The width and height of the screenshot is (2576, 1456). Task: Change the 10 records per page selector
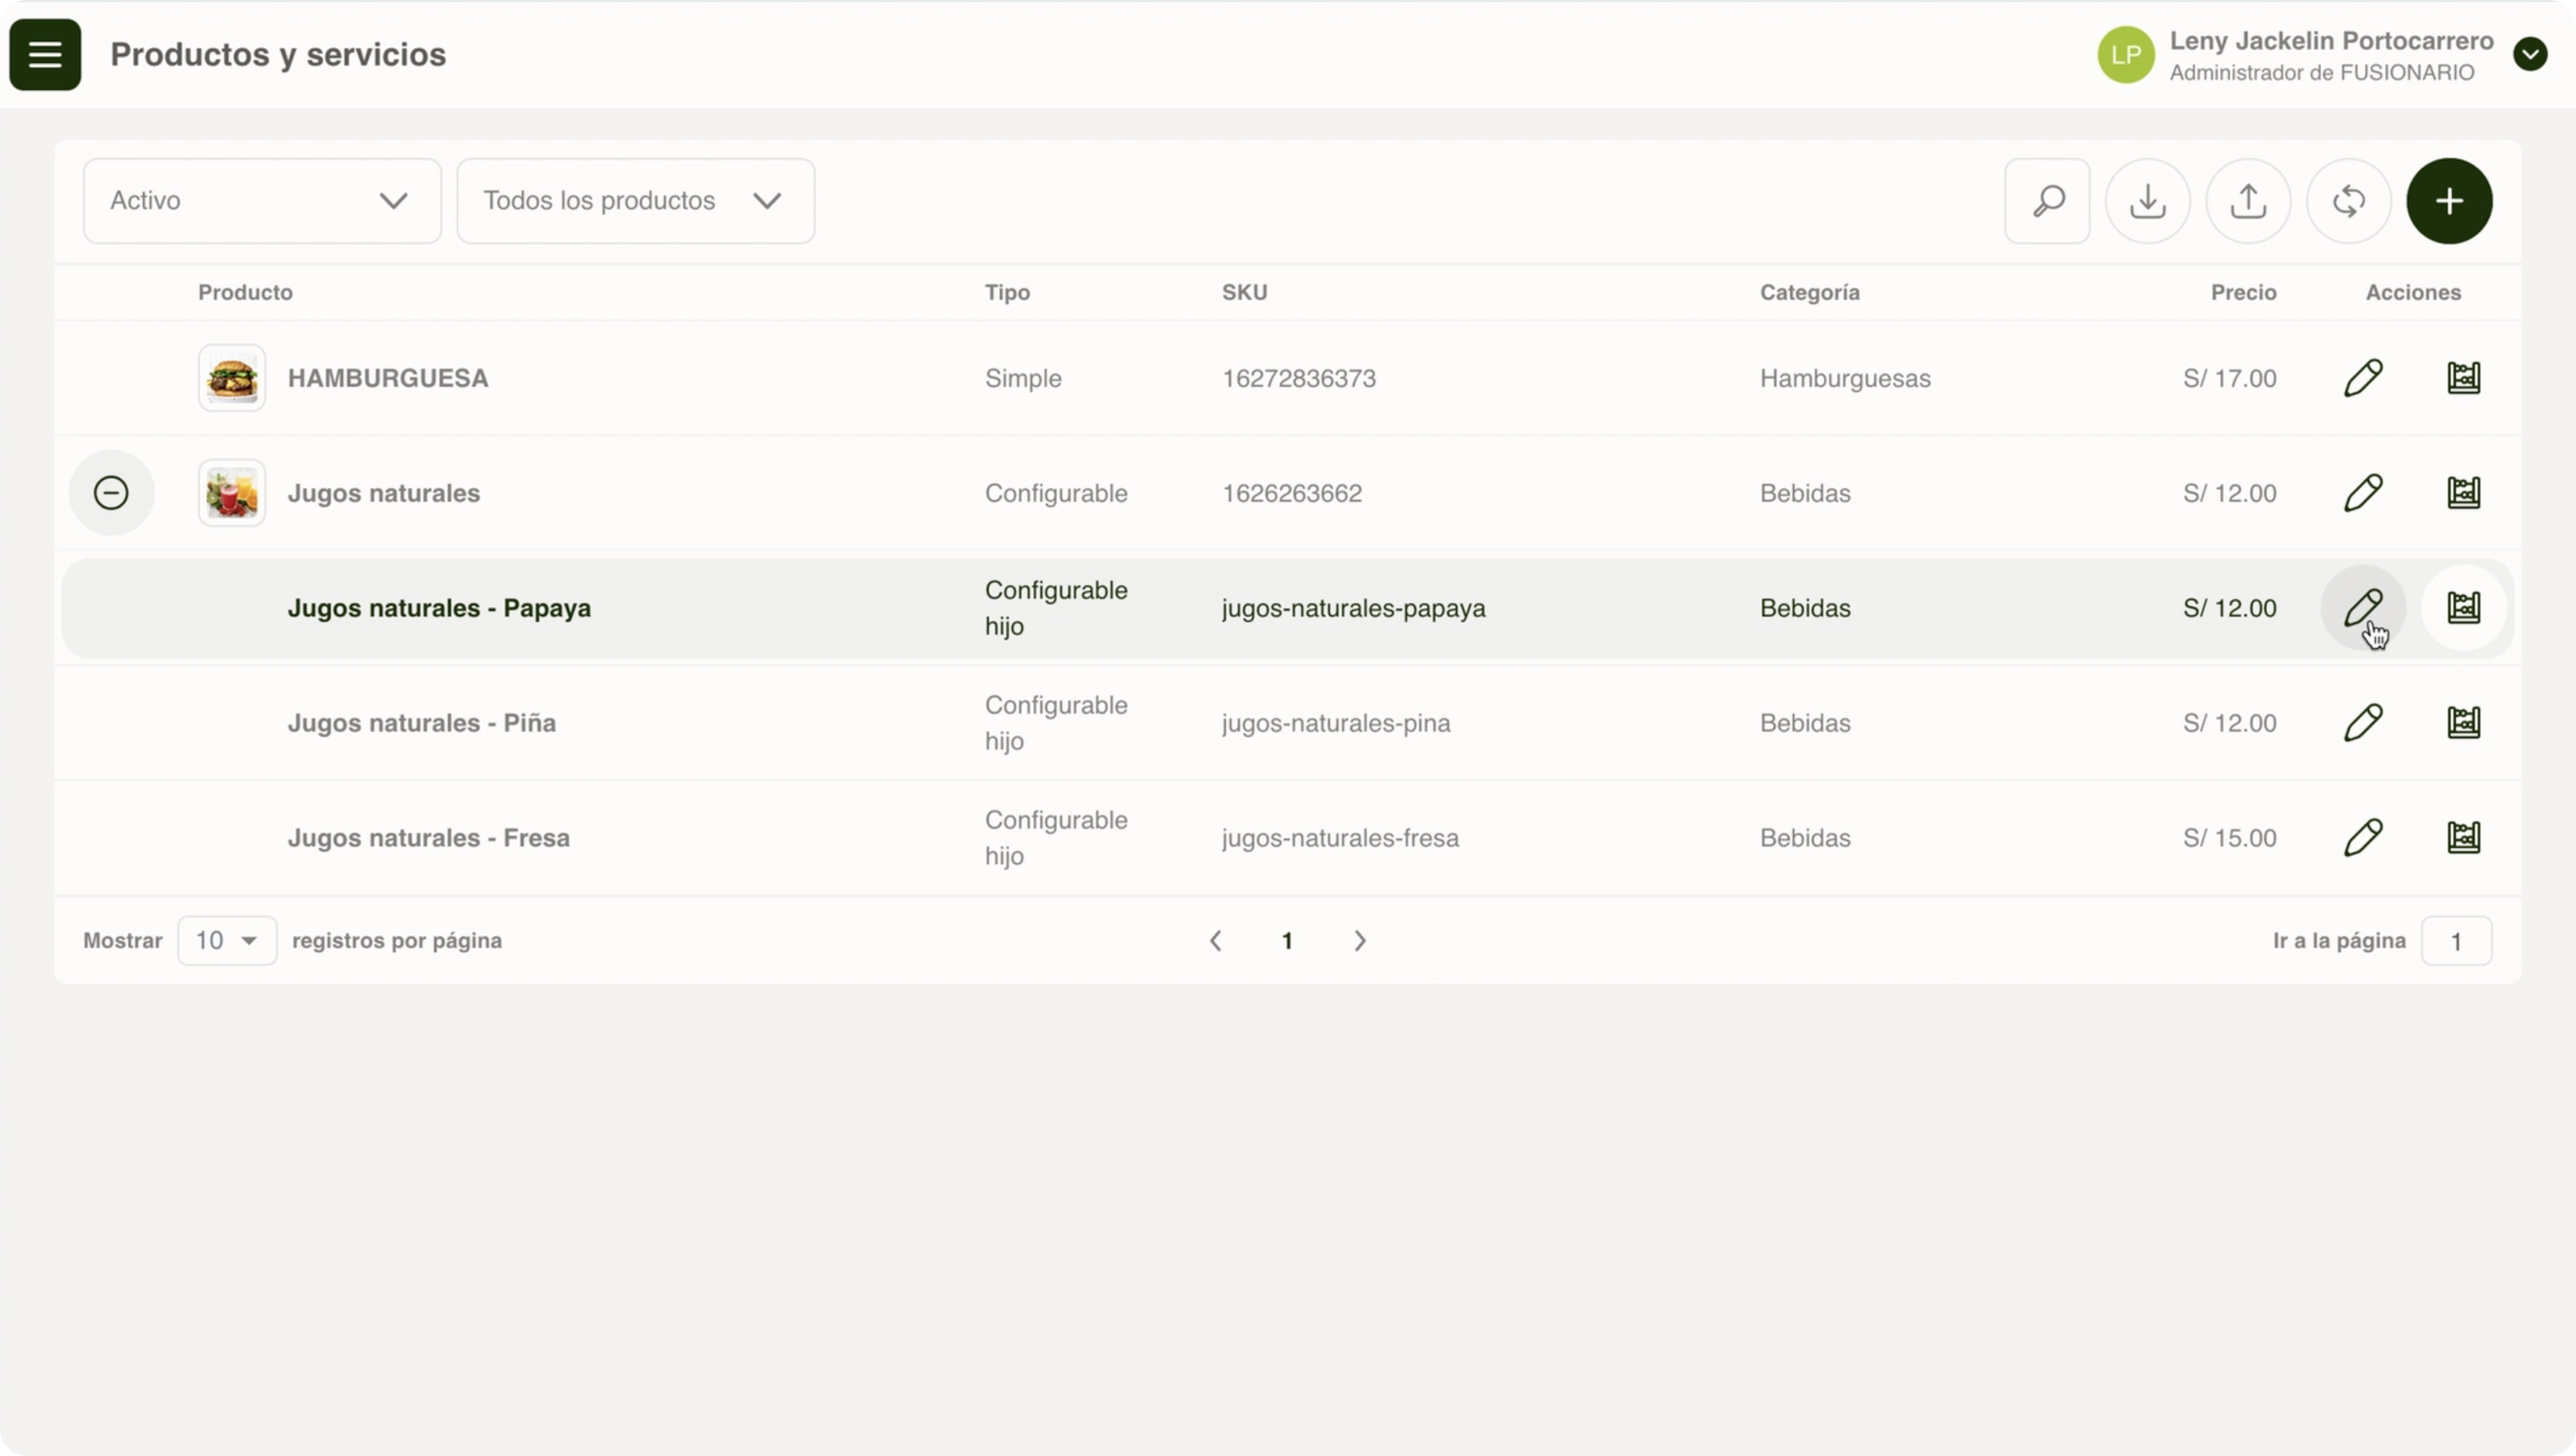pos(227,941)
